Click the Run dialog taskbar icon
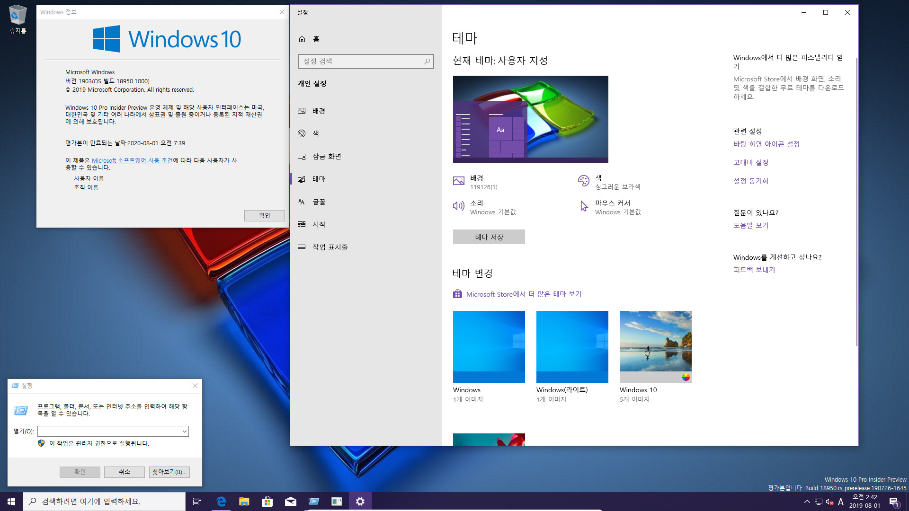 coord(313,502)
